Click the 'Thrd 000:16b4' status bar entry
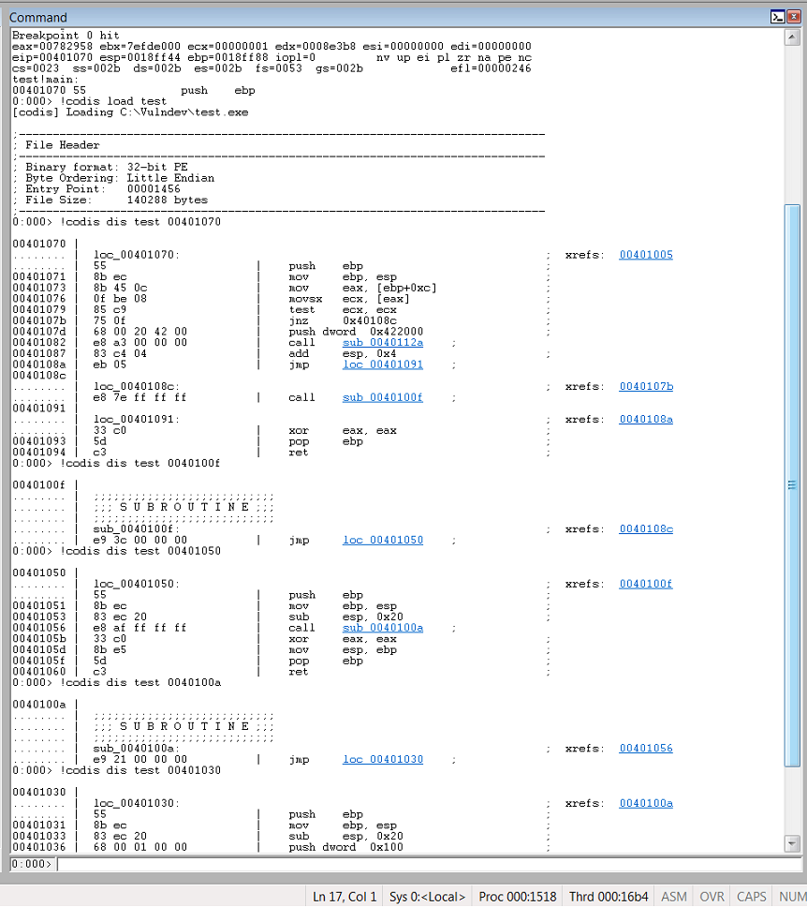The width and height of the screenshot is (807, 907). pos(609,897)
